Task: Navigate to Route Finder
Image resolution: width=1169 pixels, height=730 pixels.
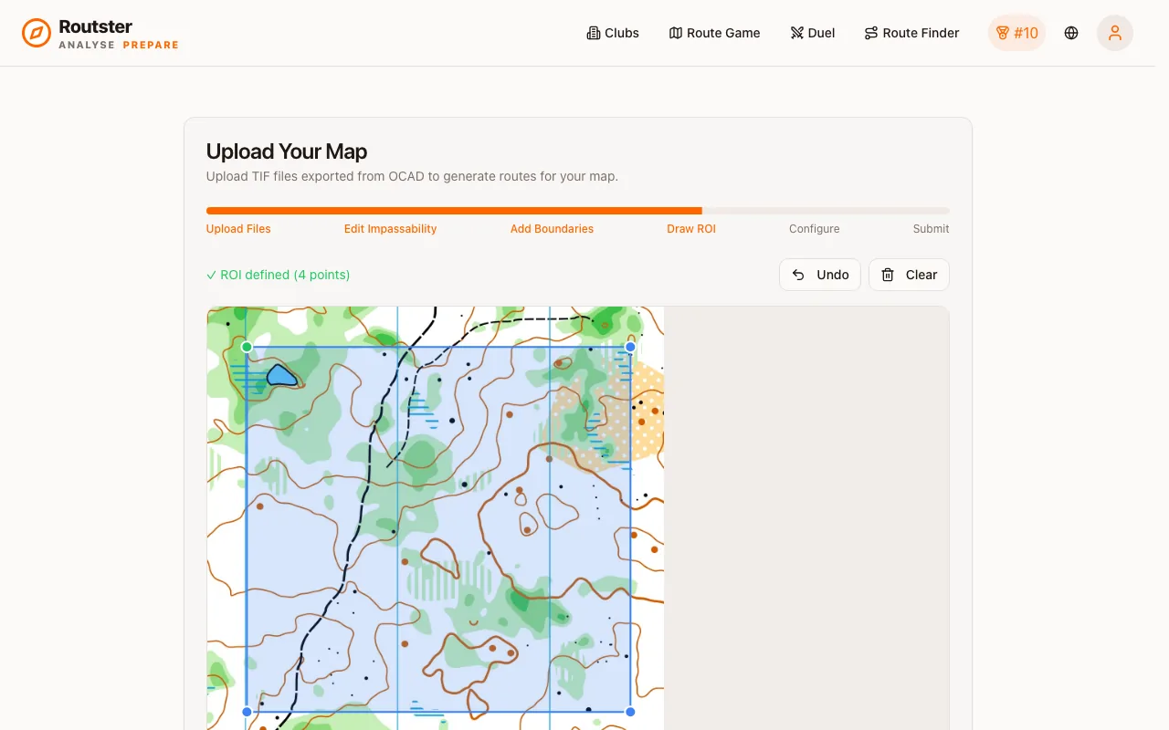Action: 911,33
